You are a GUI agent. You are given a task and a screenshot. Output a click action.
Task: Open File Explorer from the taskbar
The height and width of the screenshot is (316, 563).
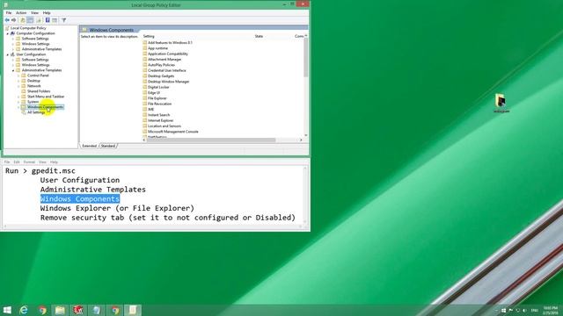pos(60,310)
